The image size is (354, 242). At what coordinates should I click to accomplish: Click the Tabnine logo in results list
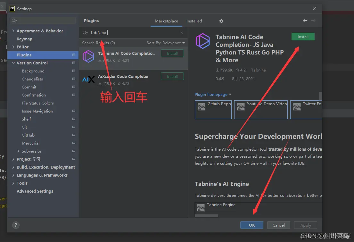[88, 56]
